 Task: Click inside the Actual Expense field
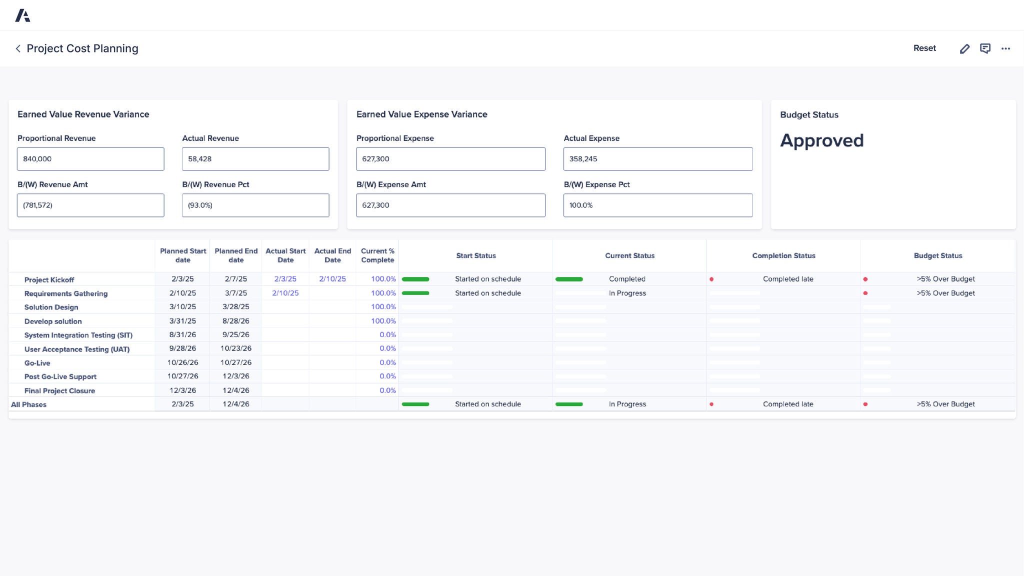click(657, 159)
